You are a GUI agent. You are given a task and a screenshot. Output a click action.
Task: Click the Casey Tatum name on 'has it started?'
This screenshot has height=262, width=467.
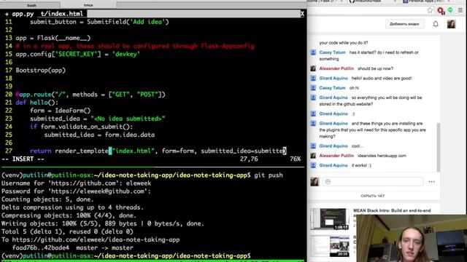click(332, 52)
